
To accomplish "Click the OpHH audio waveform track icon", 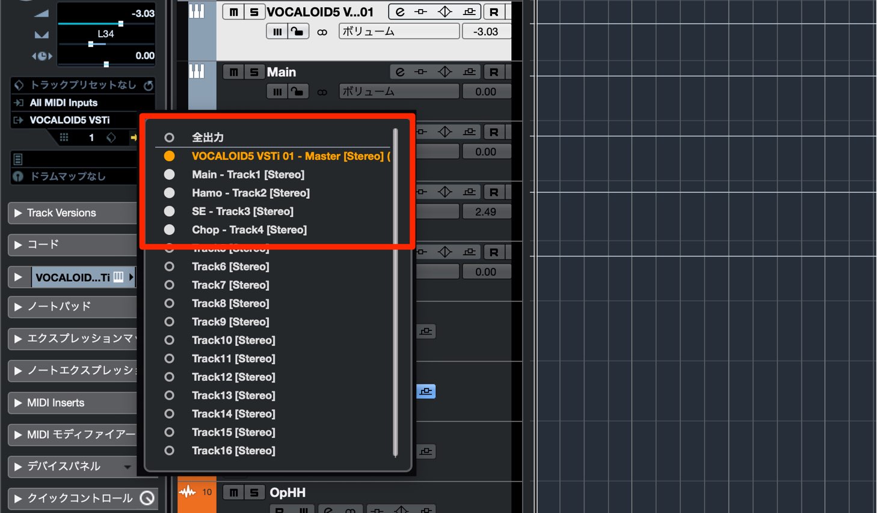I will [x=188, y=492].
